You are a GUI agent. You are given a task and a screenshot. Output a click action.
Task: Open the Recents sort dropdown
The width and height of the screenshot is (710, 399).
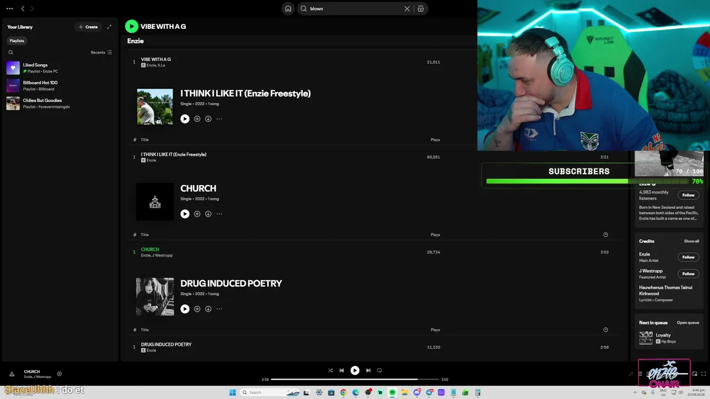coord(102,53)
